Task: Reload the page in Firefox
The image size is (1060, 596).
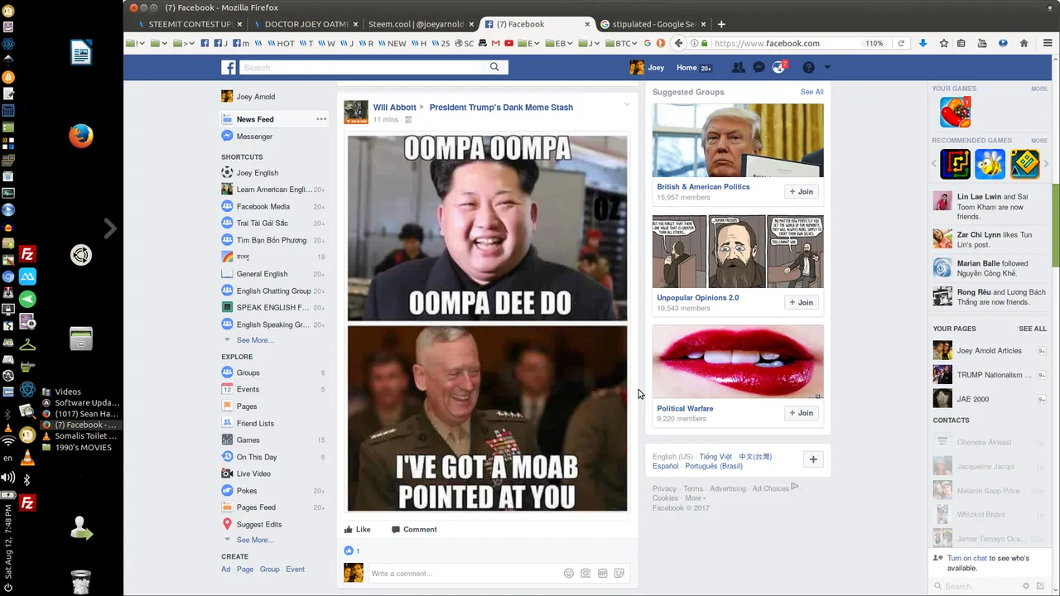Action: point(901,43)
